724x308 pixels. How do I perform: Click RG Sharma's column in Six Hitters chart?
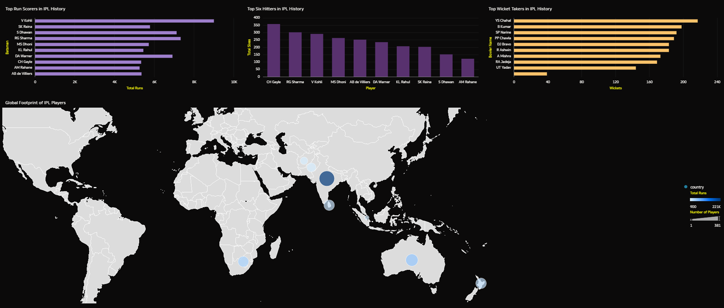[295, 55]
